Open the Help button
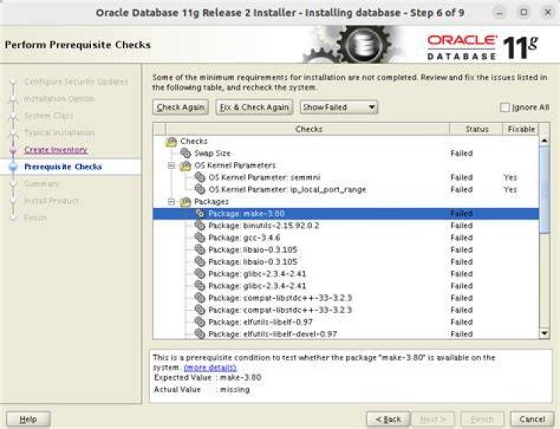The height and width of the screenshot is (429, 560). (x=28, y=419)
